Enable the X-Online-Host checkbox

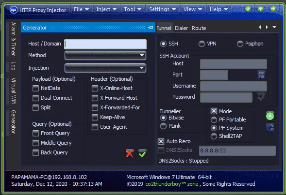pos(95,89)
